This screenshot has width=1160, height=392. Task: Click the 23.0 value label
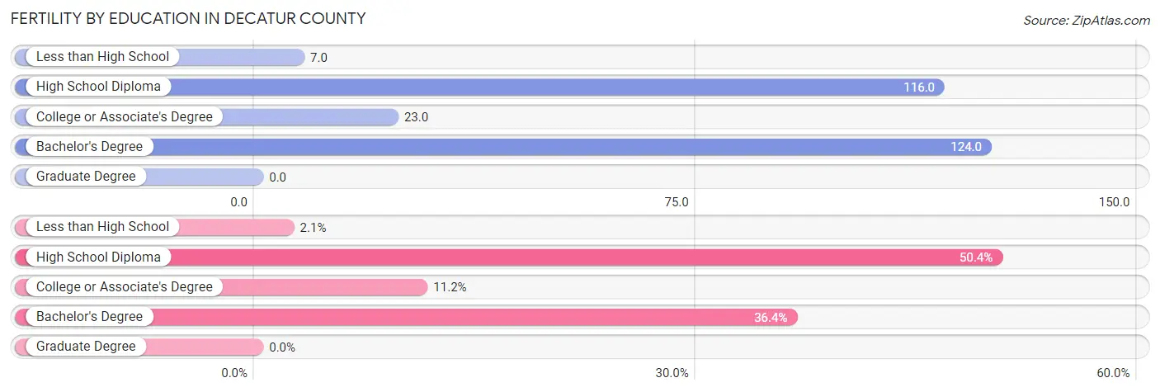(416, 117)
